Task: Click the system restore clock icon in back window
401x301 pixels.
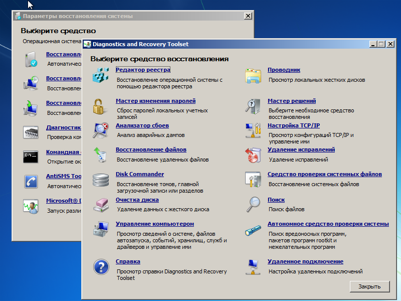Action: coord(31,83)
